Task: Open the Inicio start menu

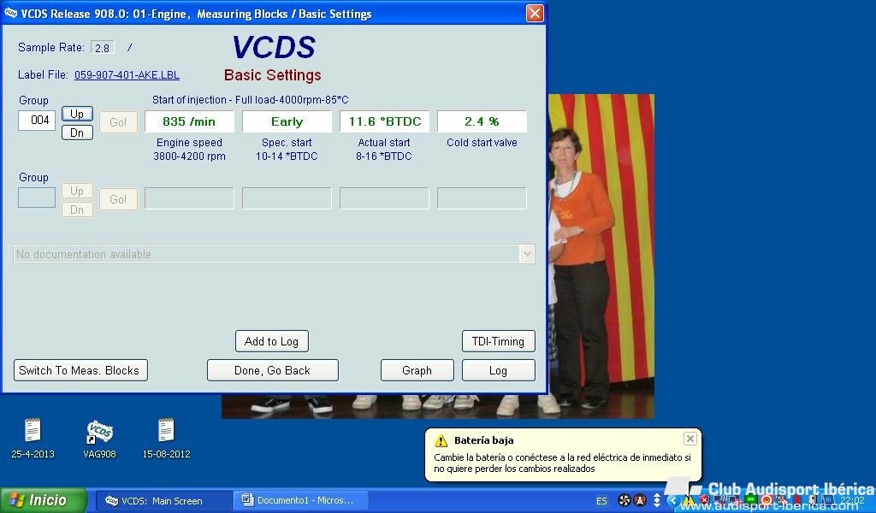Action: 44,500
